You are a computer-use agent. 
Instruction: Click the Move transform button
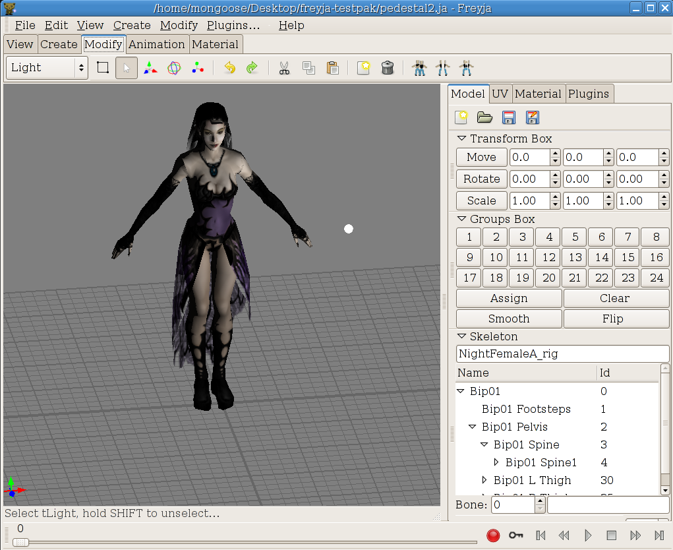tap(482, 157)
